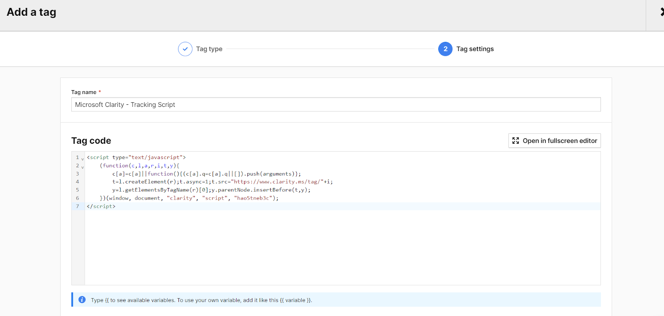Image resolution: width=664 pixels, height=316 pixels.
Task: Click the line with "hao5tneb3c" ID
Action: coord(189,198)
